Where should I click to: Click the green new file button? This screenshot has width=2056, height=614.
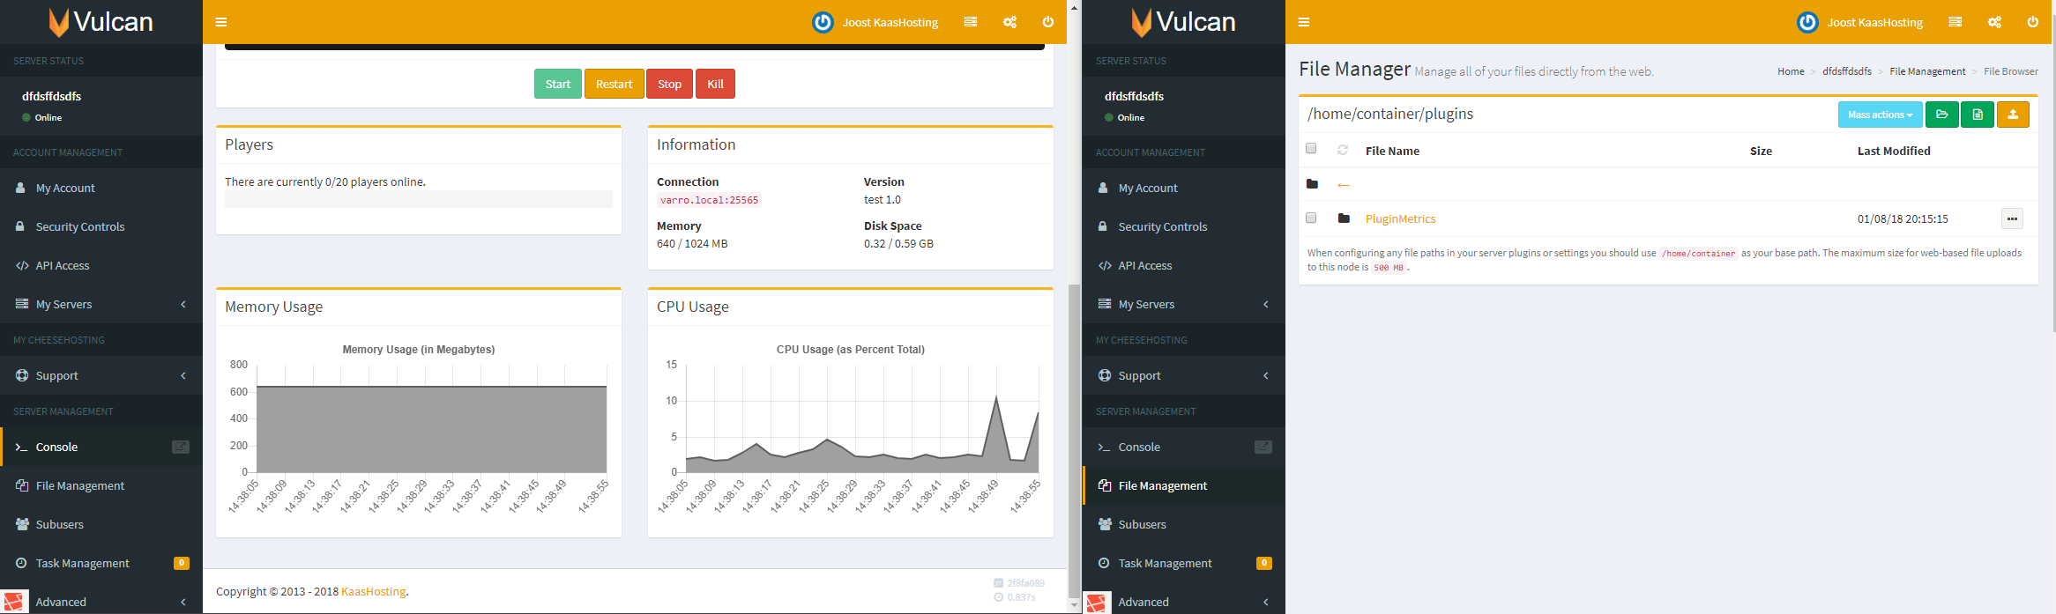(1978, 115)
